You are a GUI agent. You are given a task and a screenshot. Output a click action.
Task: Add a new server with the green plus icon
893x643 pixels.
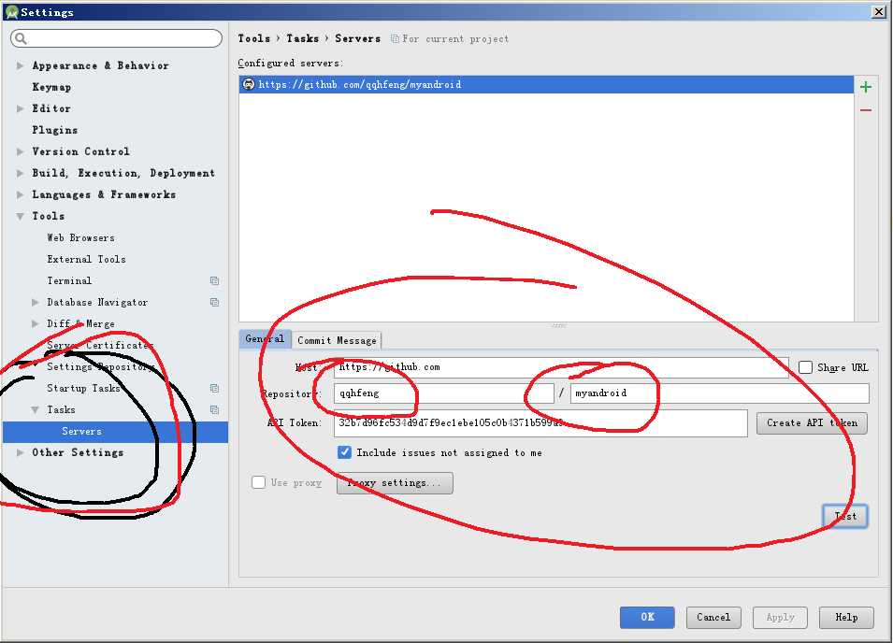[866, 87]
